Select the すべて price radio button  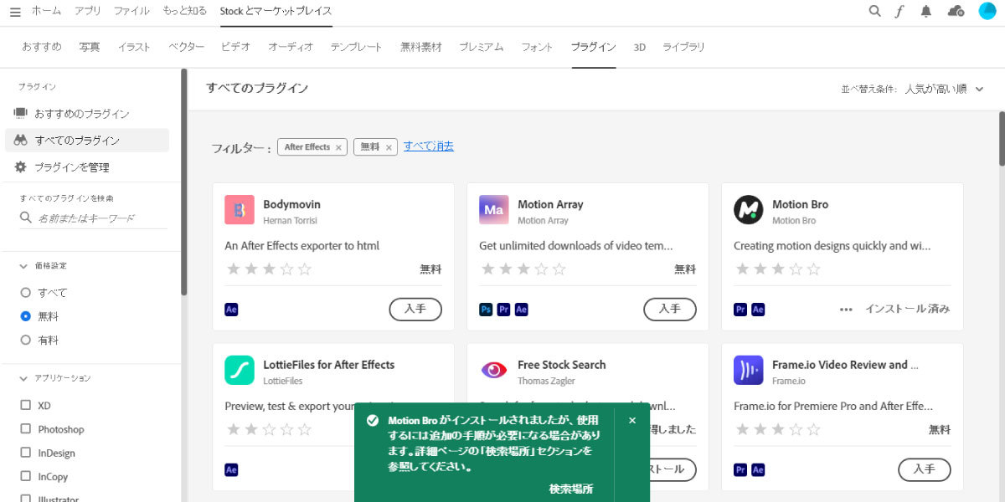tap(26, 293)
